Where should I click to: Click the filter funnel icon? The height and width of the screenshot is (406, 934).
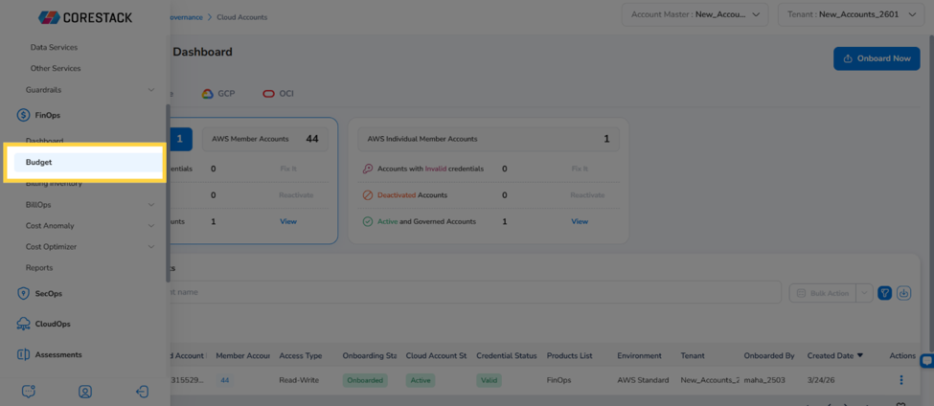(885, 293)
